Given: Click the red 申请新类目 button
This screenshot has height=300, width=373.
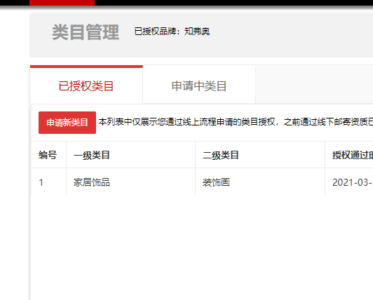Looking at the screenshot, I should pyautogui.click(x=67, y=123).
